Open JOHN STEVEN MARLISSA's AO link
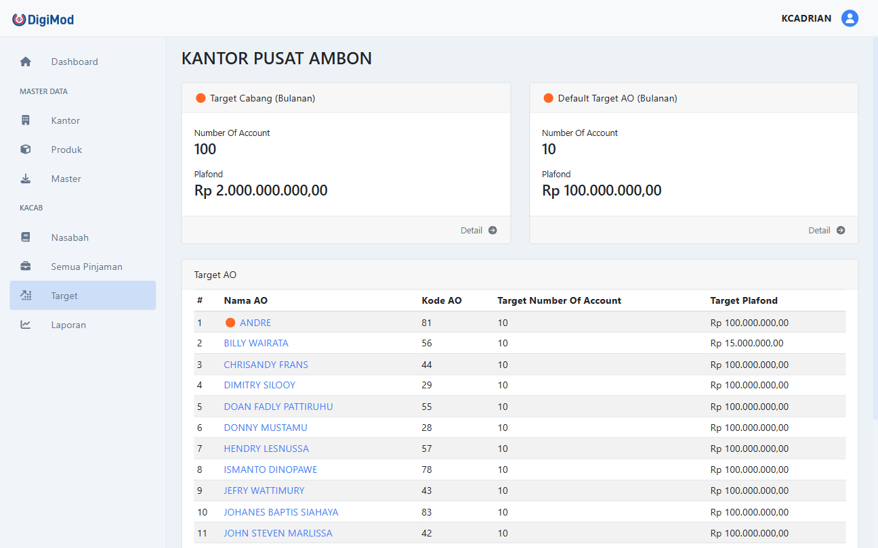Viewport: 878px width, 548px height. pyautogui.click(x=278, y=533)
